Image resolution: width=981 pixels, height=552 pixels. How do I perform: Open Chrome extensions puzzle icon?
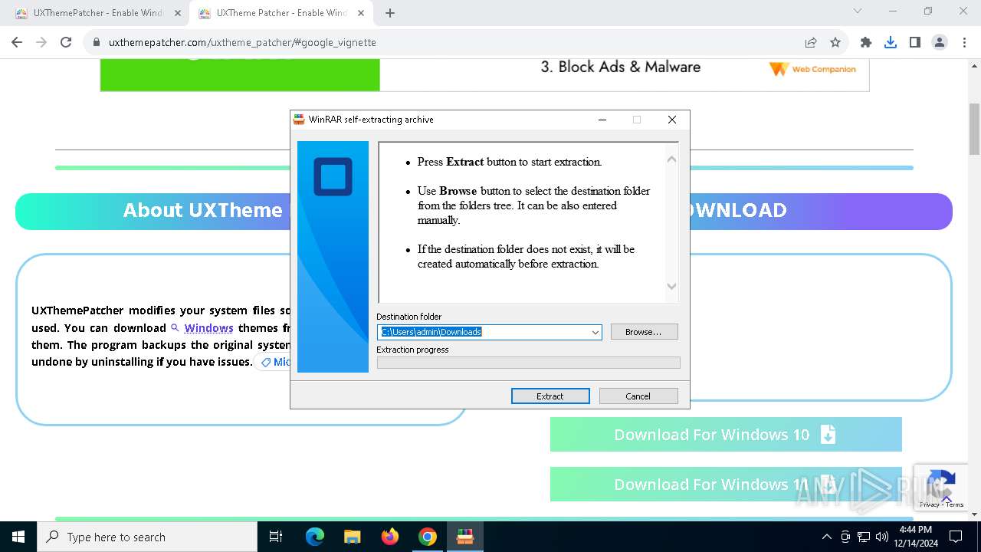point(866,42)
